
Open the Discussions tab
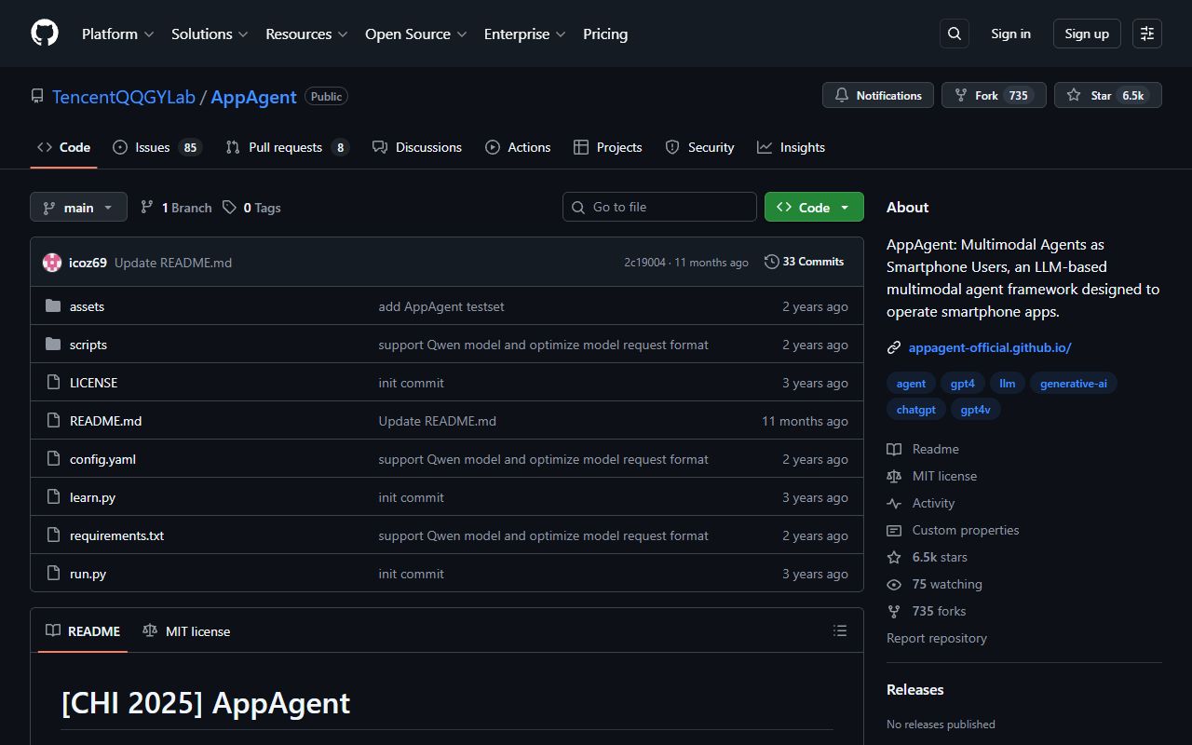pyautogui.click(x=417, y=146)
